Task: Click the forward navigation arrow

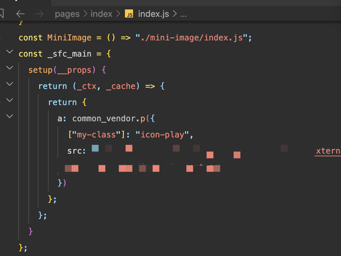Action: pos(39,14)
